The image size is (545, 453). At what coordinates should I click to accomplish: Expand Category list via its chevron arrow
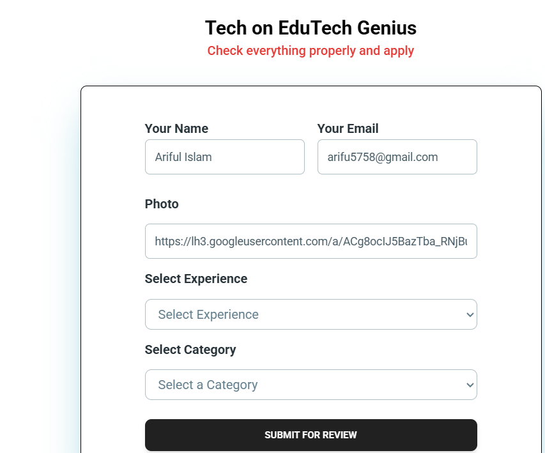point(470,385)
